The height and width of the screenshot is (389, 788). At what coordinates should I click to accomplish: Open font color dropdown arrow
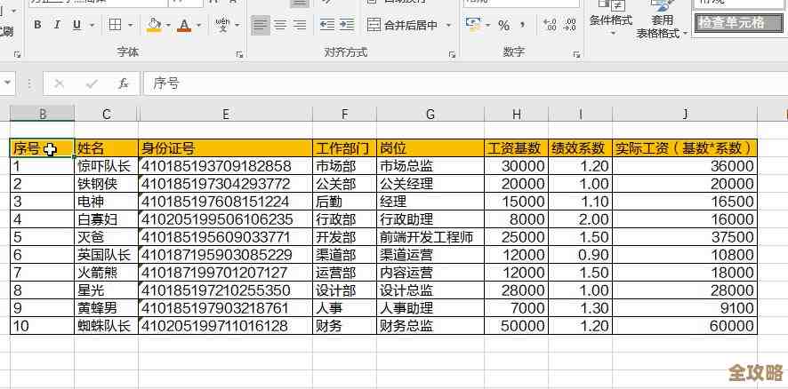tap(198, 25)
